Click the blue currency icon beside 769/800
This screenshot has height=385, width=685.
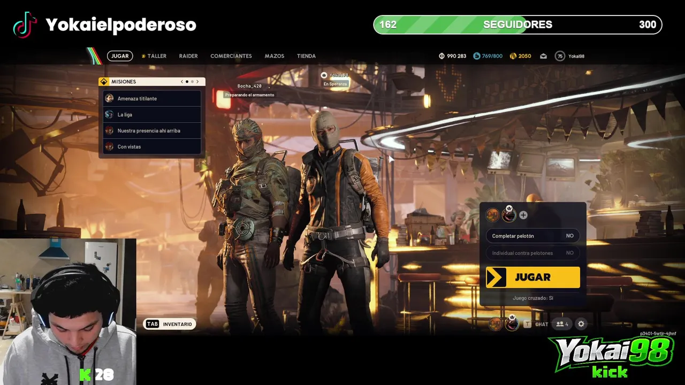pyautogui.click(x=477, y=56)
